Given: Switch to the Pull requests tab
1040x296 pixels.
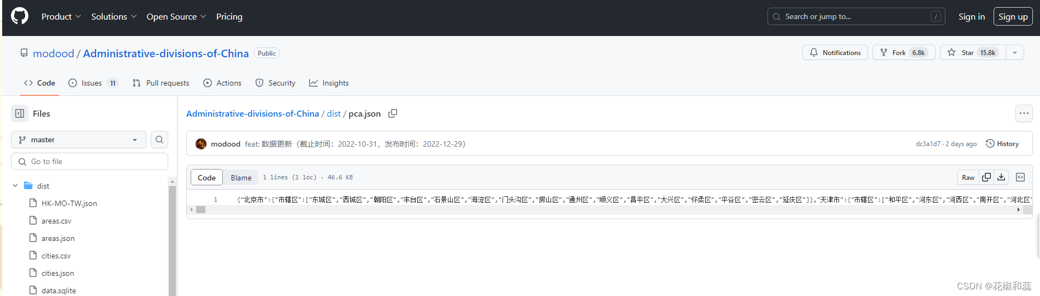Looking at the screenshot, I should [161, 83].
